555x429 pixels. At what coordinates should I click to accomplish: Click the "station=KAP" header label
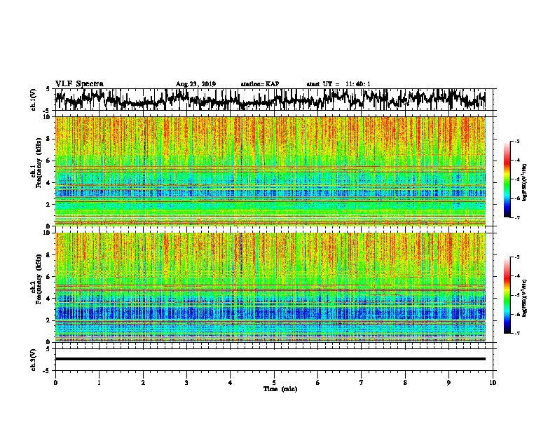point(260,84)
